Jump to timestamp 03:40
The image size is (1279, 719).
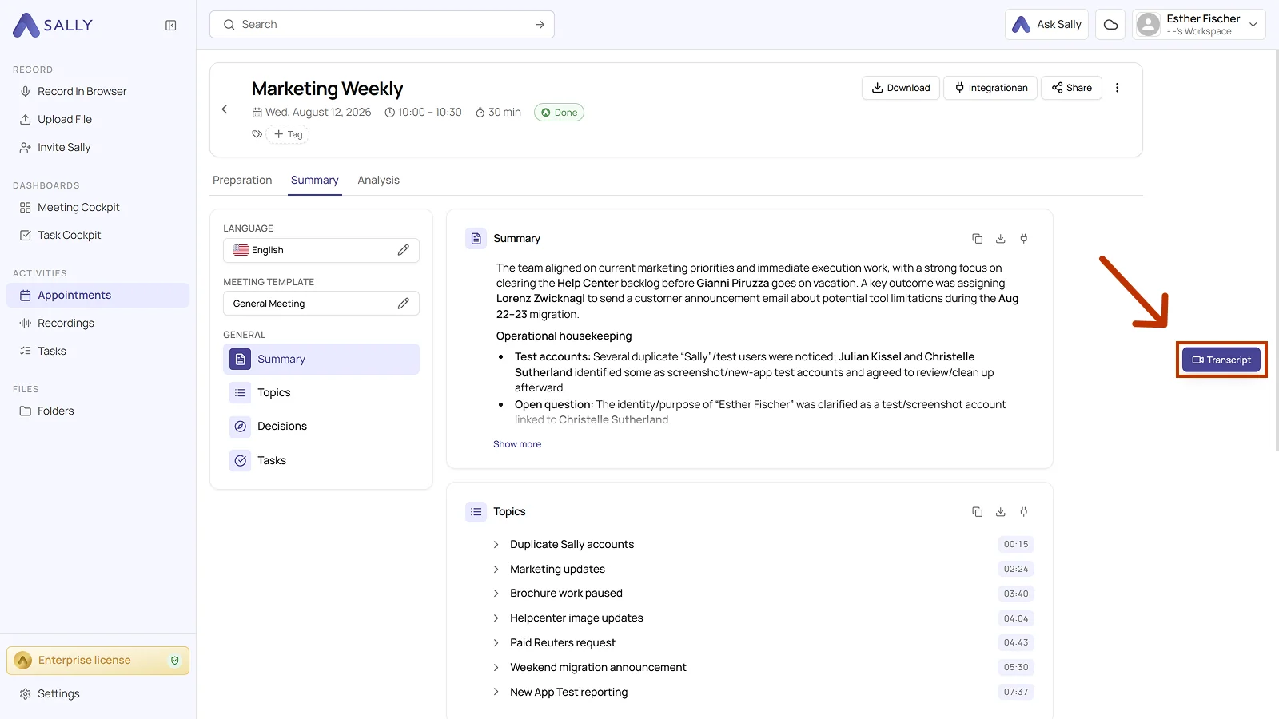tap(1016, 594)
